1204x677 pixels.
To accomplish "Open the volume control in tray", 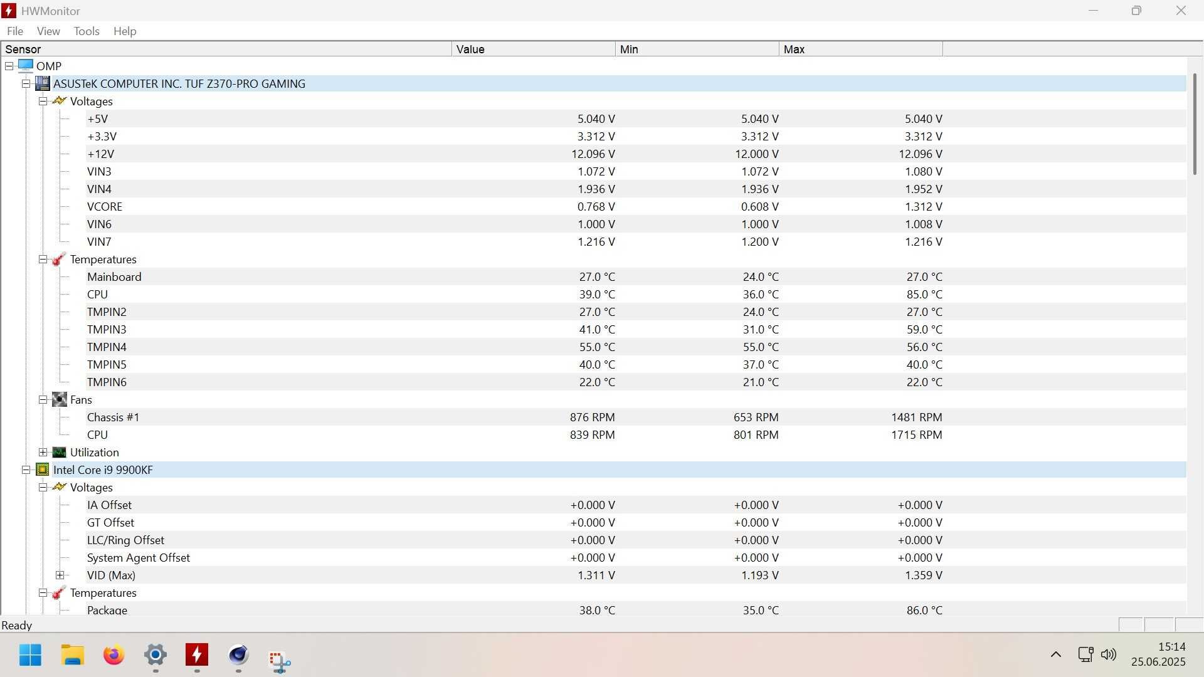I will (x=1109, y=654).
